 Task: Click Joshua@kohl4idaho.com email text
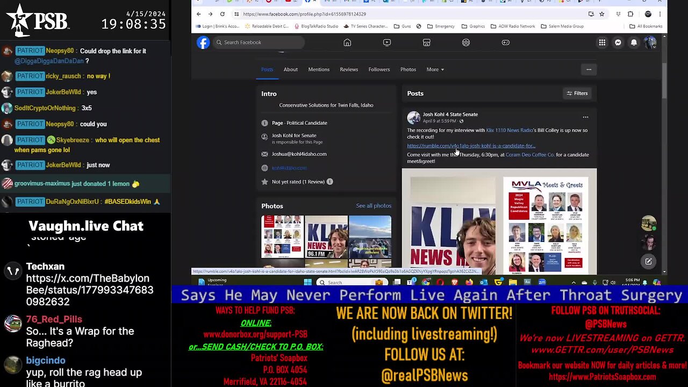[x=299, y=154]
